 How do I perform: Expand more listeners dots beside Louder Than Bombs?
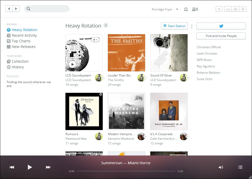click(145, 78)
